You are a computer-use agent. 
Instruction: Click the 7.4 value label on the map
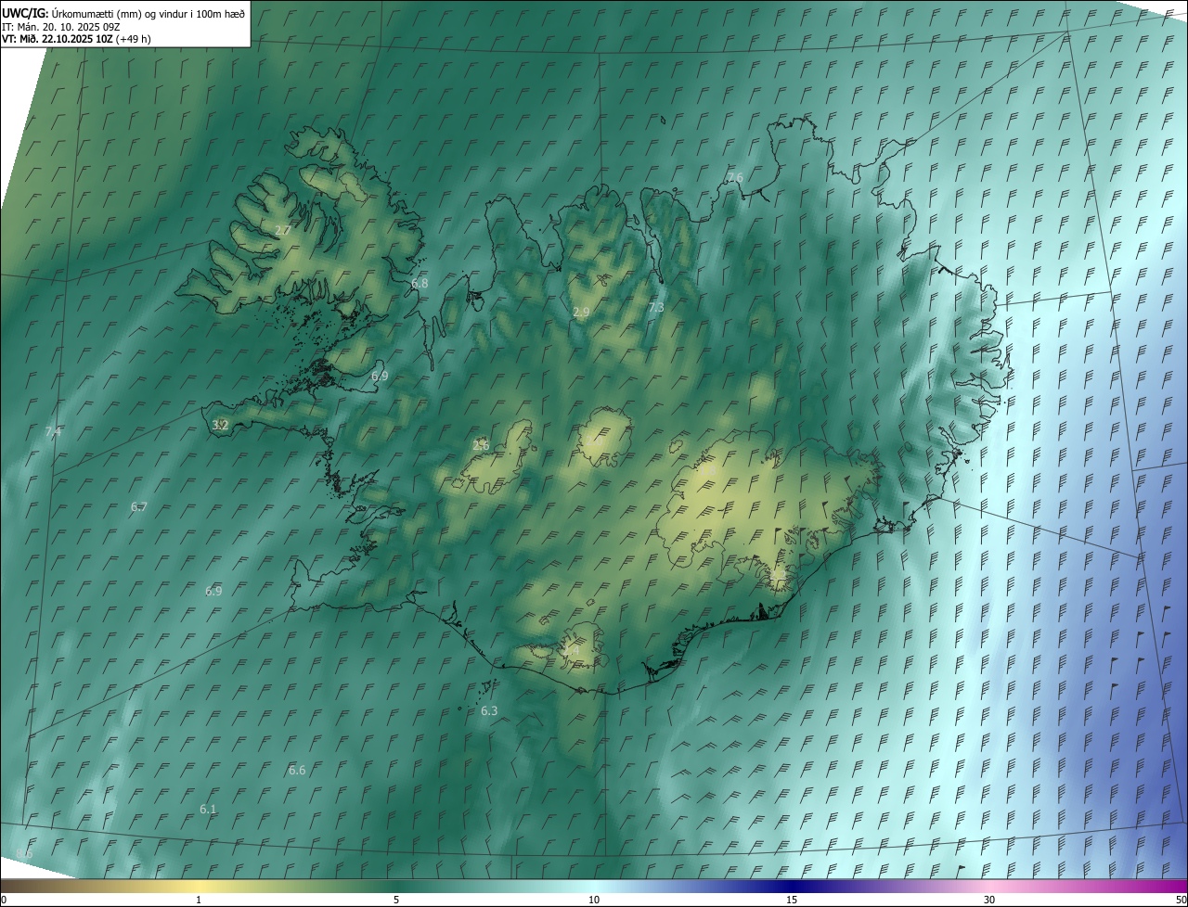click(x=53, y=431)
